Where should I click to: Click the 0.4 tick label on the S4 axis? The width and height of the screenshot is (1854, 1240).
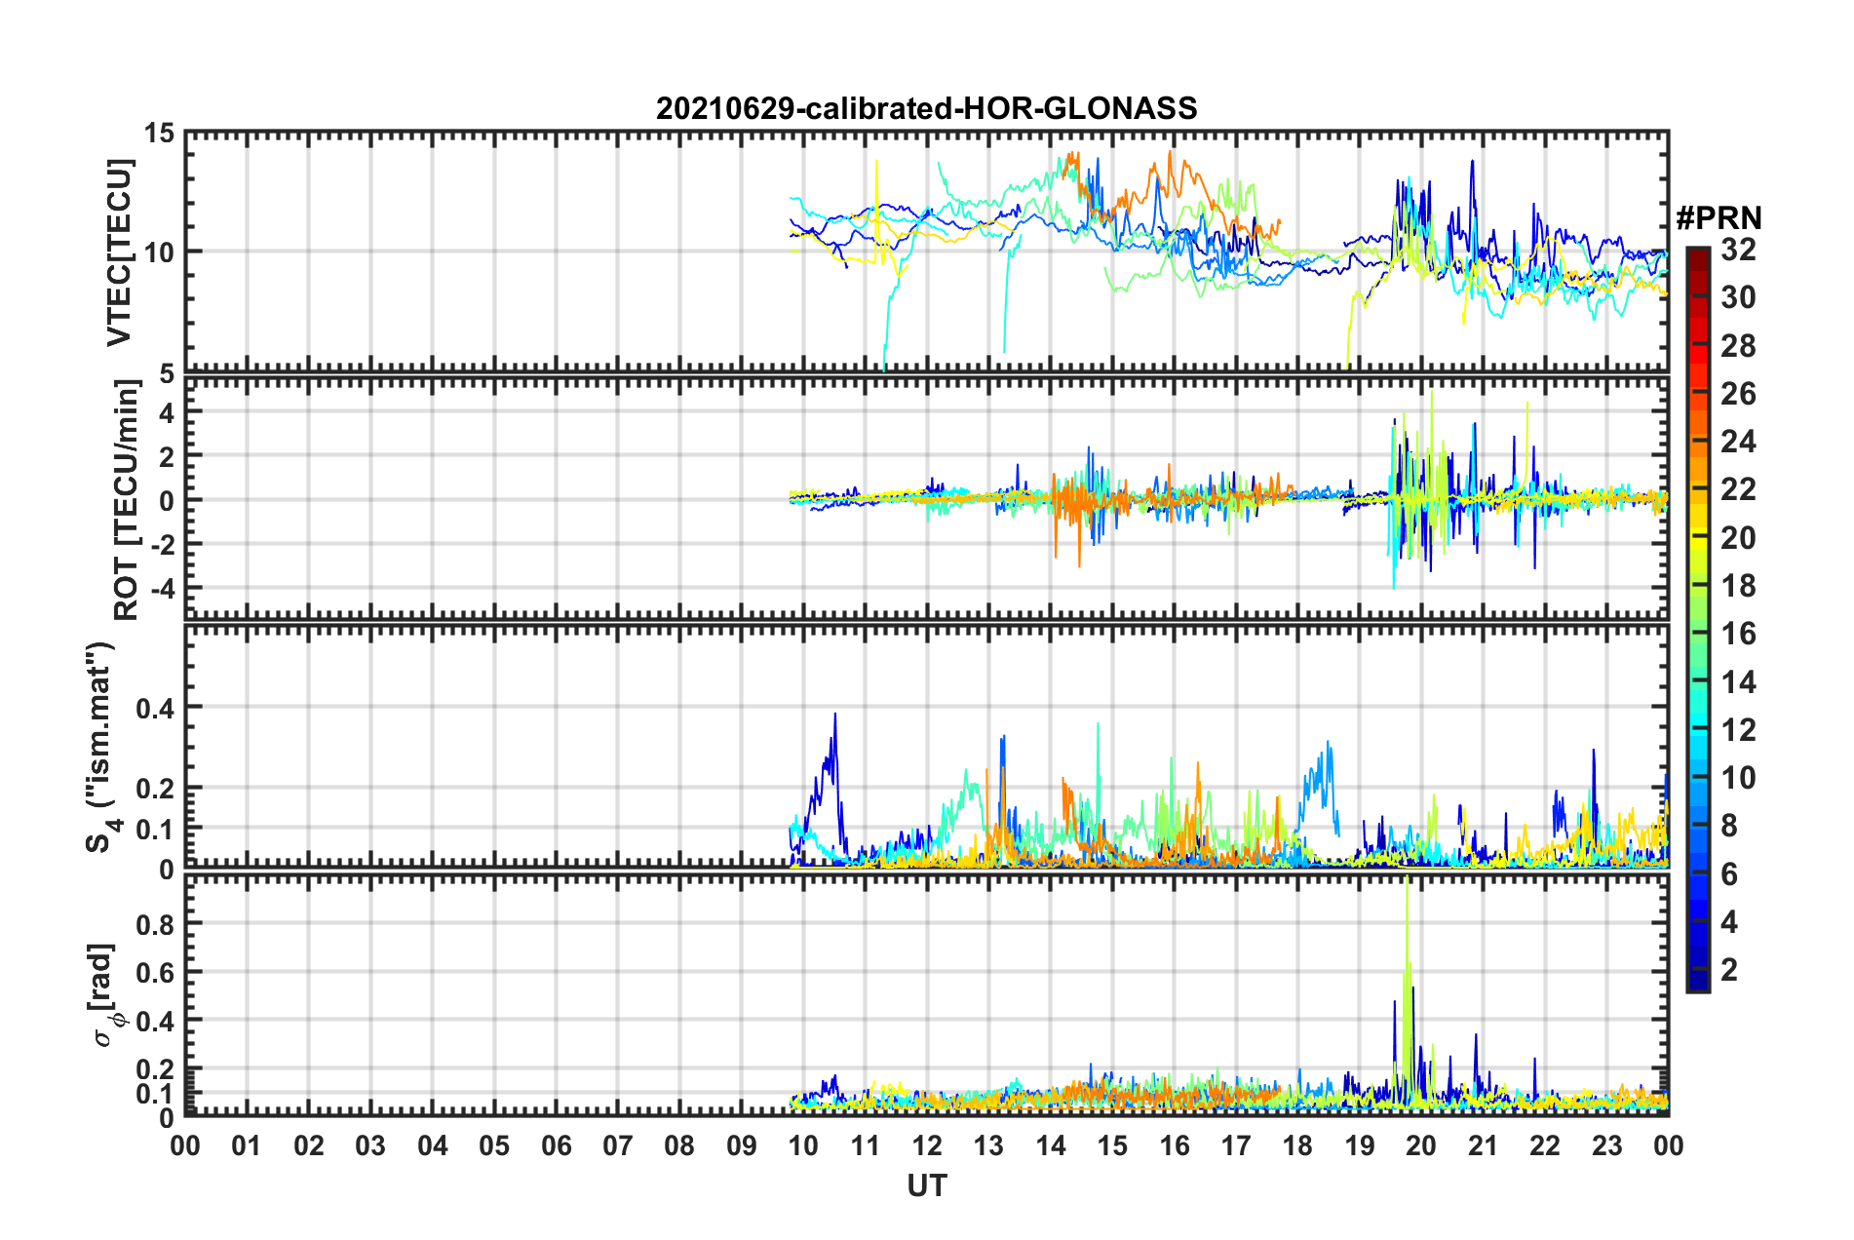(155, 709)
